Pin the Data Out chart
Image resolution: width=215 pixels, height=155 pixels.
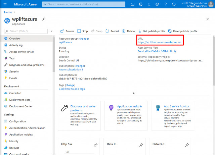coord(187,145)
